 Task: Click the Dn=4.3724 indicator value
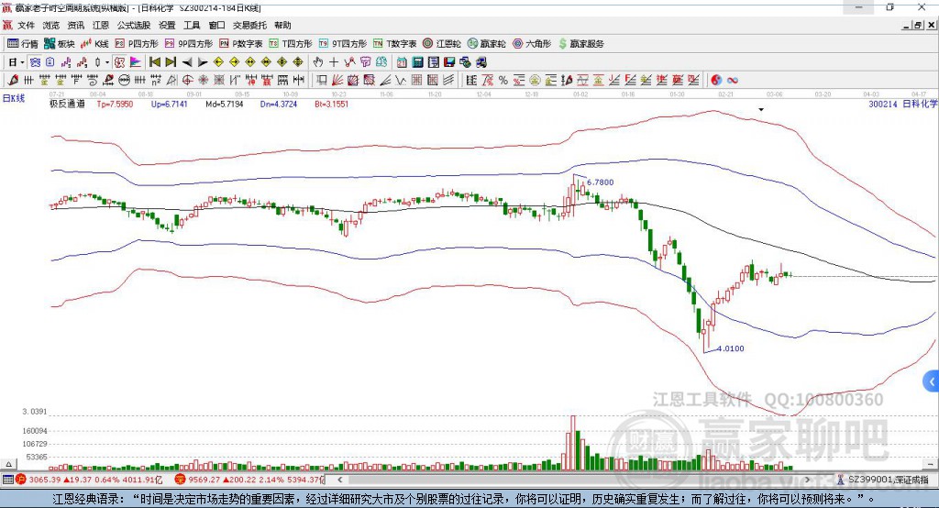pyautogui.click(x=279, y=105)
